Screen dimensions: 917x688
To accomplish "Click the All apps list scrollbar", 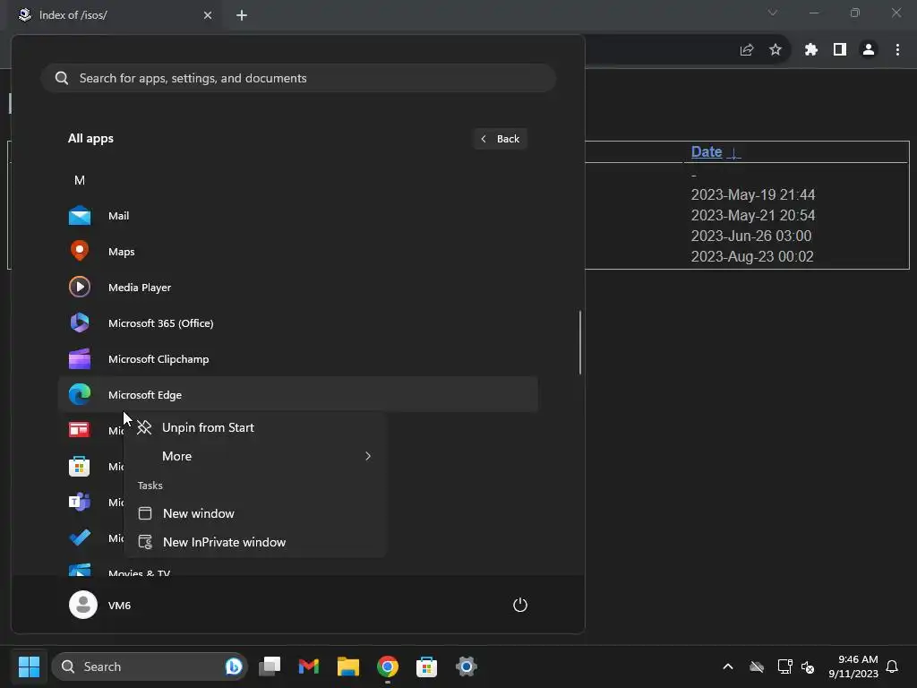I will pos(580,342).
